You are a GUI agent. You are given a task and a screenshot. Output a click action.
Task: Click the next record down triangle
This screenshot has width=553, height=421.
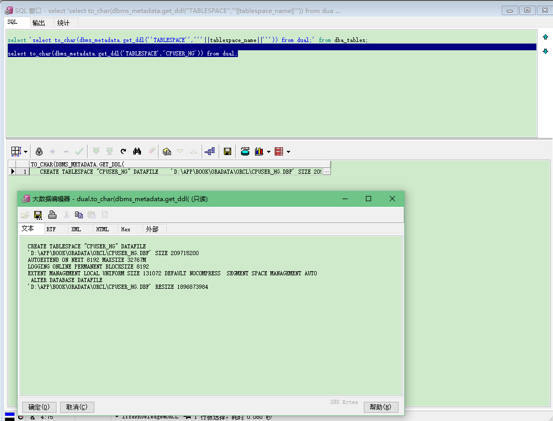pyautogui.click(x=180, y=151)
